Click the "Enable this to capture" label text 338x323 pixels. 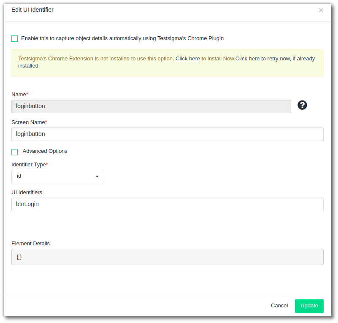(x=122, y=38)
